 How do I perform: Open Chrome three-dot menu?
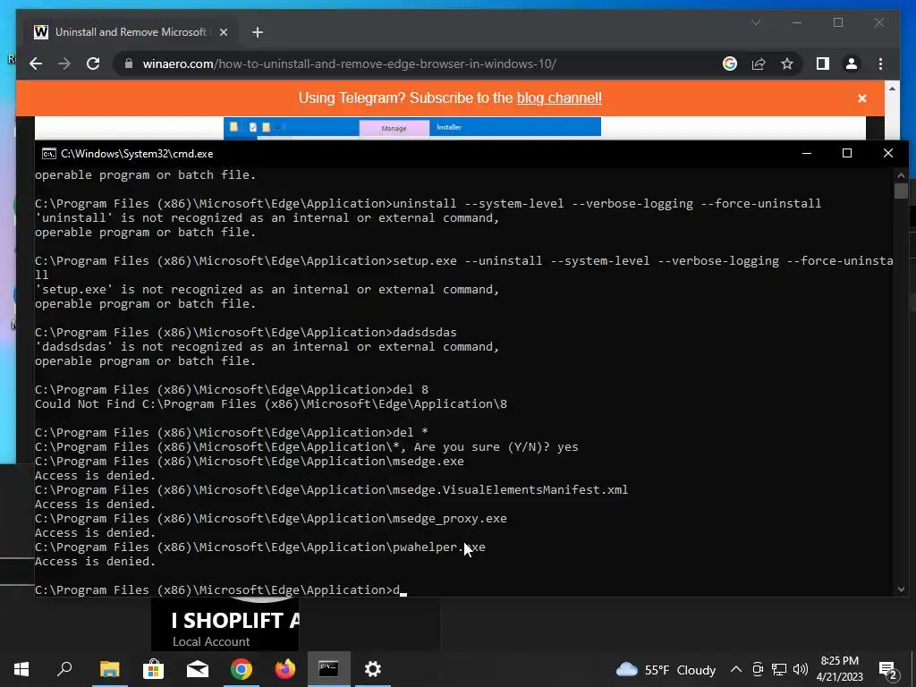coord(880,64)
